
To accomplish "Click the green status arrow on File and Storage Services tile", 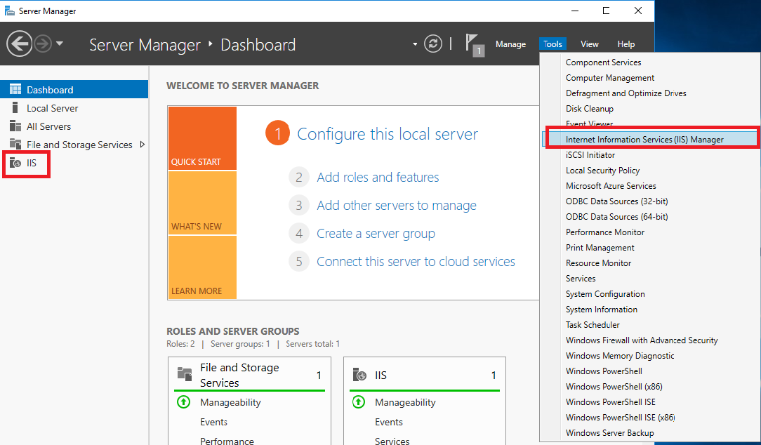I will pos(183,402).
